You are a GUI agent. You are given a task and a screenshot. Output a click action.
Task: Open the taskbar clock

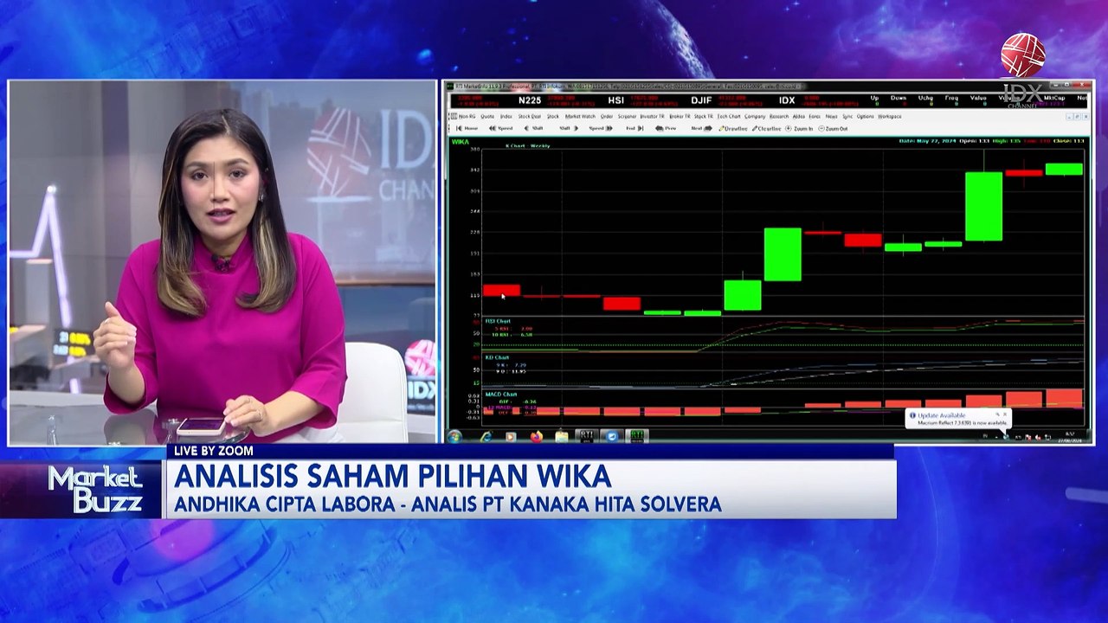coord(1070,437)
